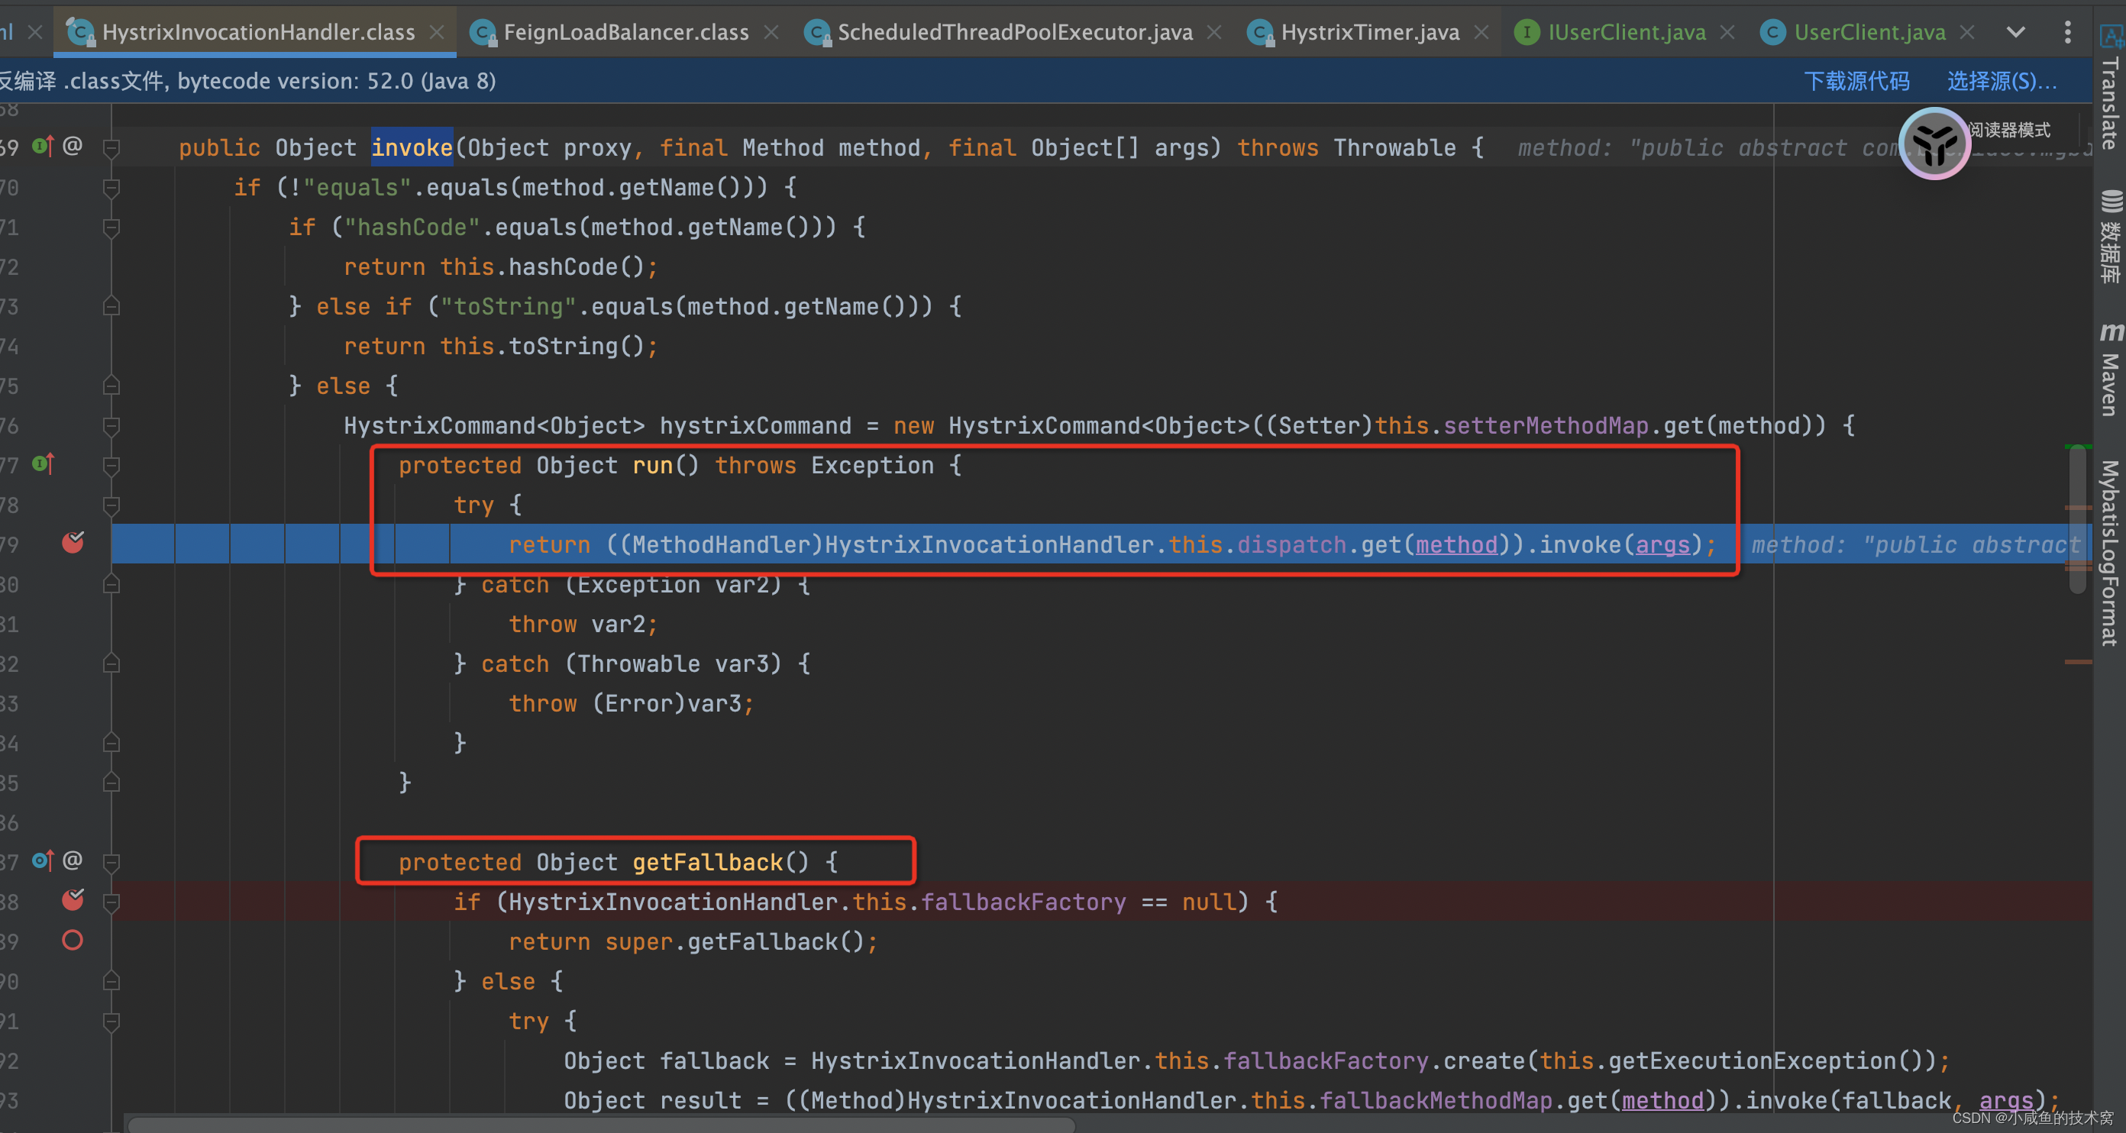Open the 数据库 database tool window
Viewport: 2126px width, 1133px height.
[x=2110, y=237]
